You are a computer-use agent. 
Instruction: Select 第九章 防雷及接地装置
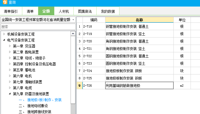(31, 94)
